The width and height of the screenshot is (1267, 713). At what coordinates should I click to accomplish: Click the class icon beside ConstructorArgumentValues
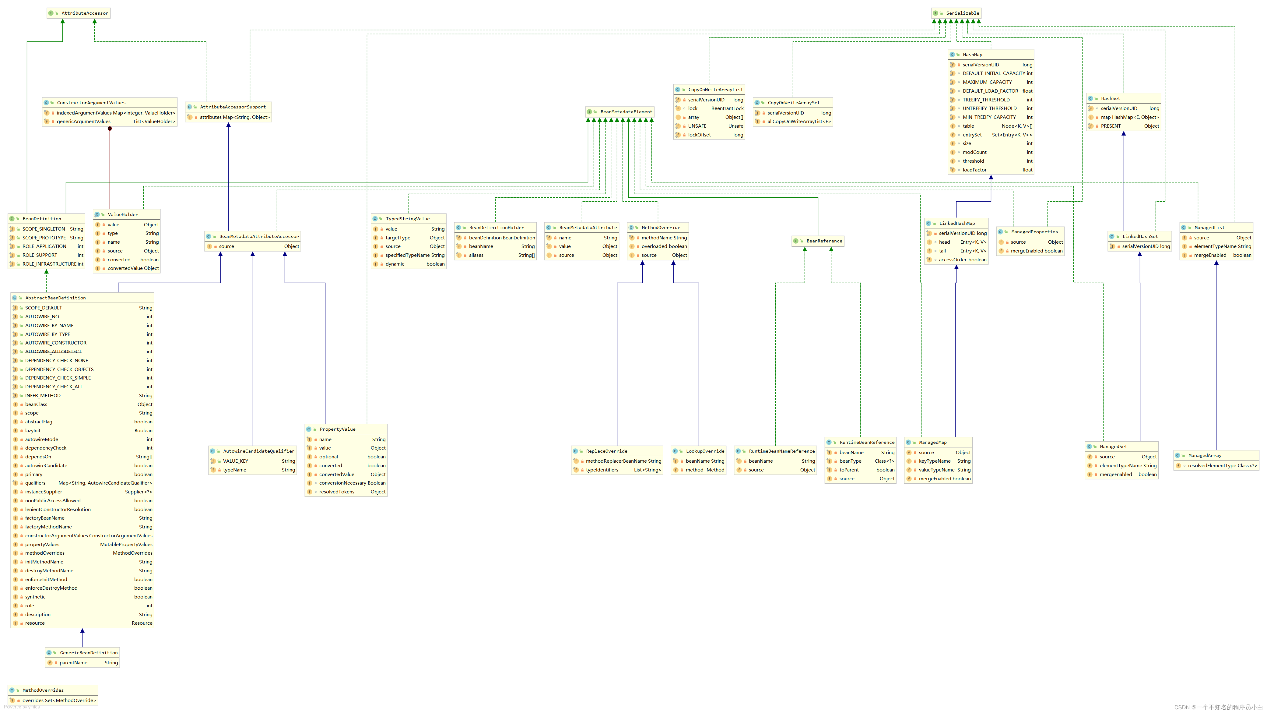[x=46, y=103]
